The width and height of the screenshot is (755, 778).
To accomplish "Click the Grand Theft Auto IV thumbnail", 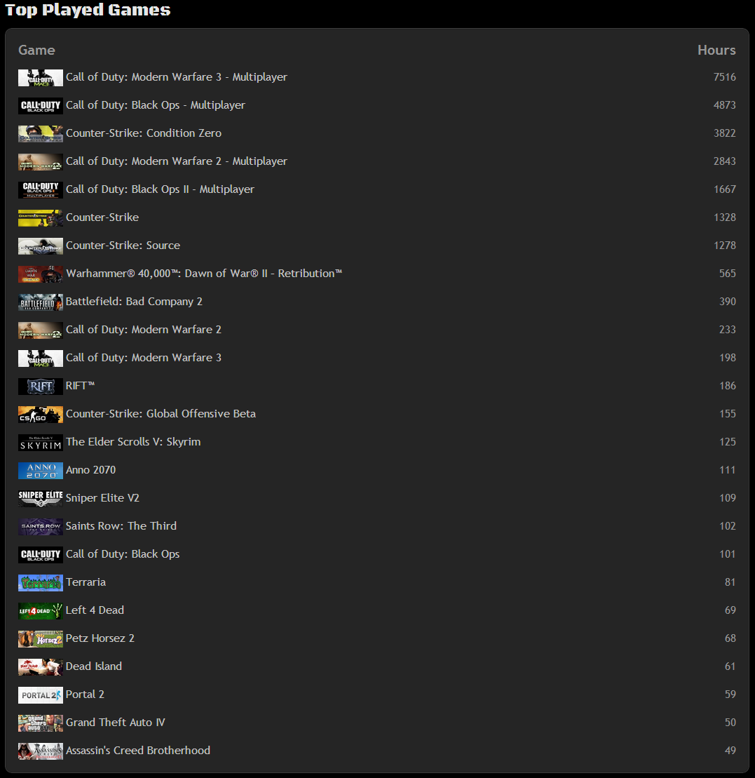I will pos(41,723).
